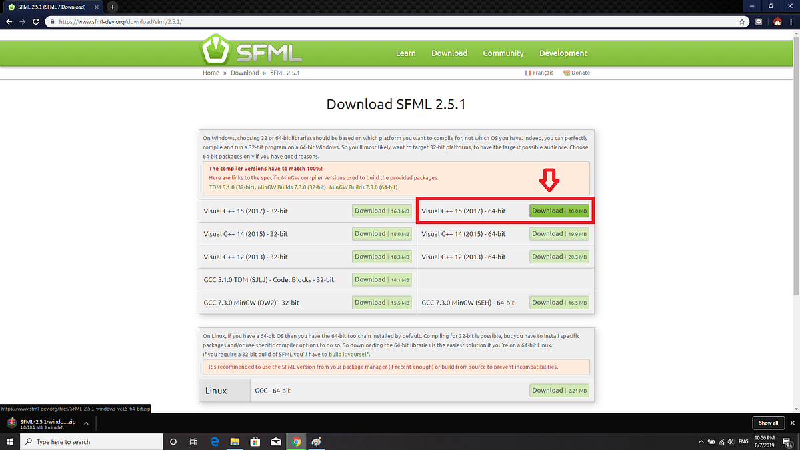Click the Home breadcrumb link
The height and width of the screenshot is (450, 800).
(211, 73)
